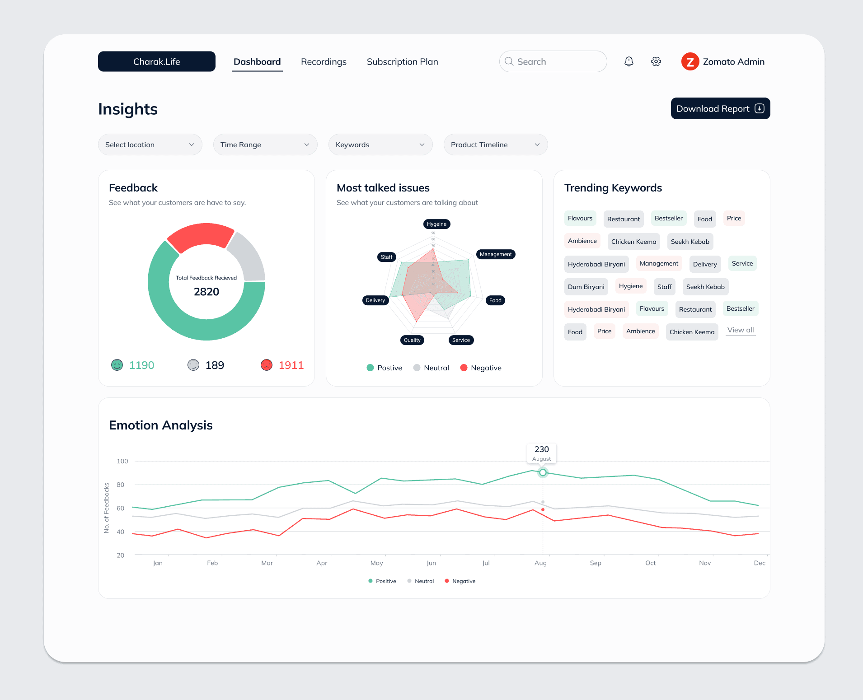Click the View all keywords link

coord(741,330)
